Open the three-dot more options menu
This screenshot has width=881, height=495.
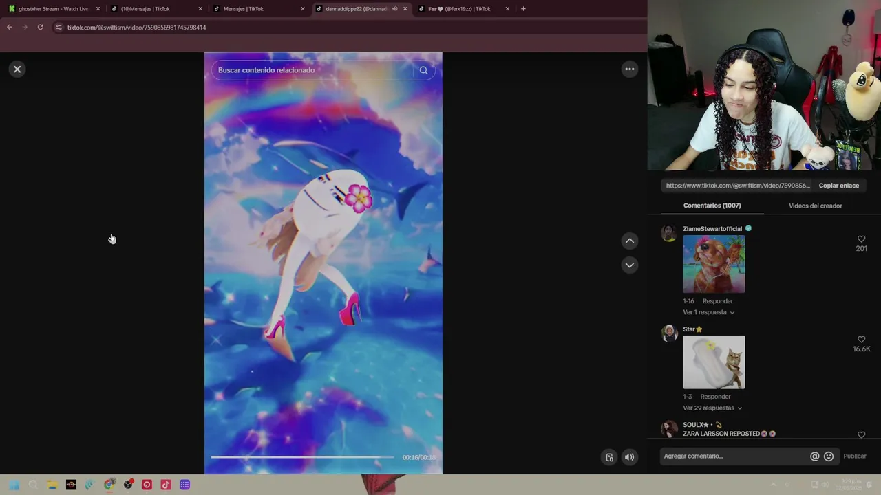click(x=629, y=69)
